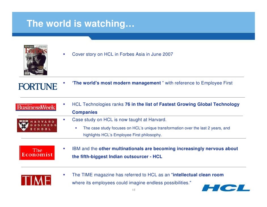Viewport: 267px width, 207px height.
Task: Click the TIME magazine logo
Action: [x=36, y=180]
